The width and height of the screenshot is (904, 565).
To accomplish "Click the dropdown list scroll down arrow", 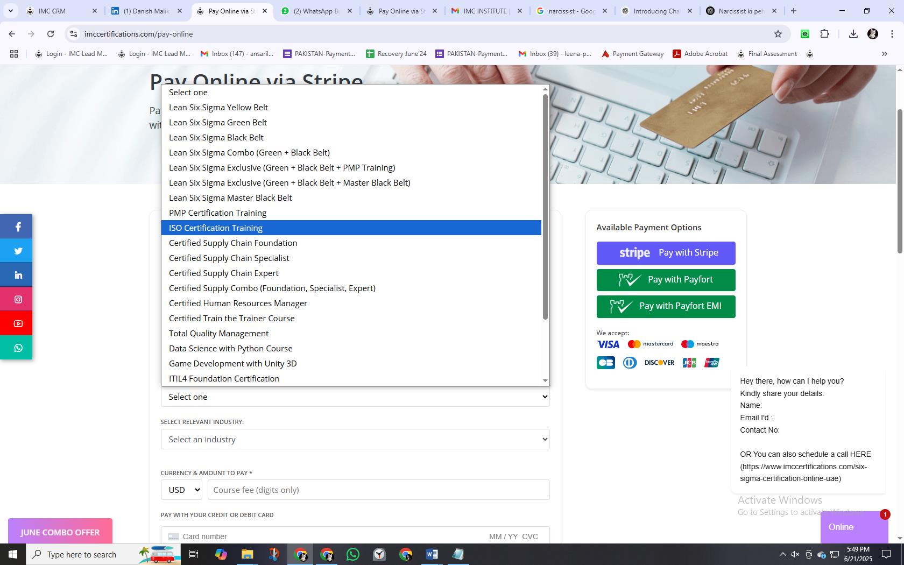I will (x=545, y=380).
